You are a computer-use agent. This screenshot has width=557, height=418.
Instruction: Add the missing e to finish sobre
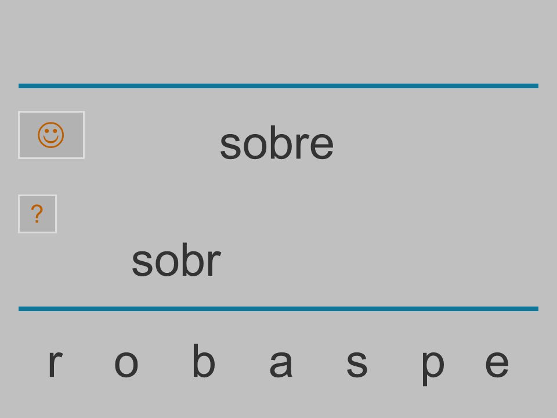(x=497, y=363)
